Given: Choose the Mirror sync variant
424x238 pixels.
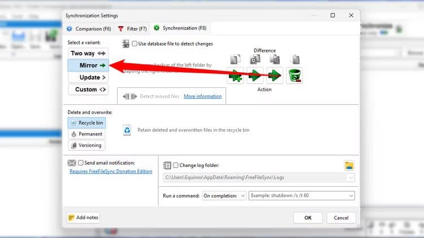Looking at the screenshot, I should click(x=88, y=65).
